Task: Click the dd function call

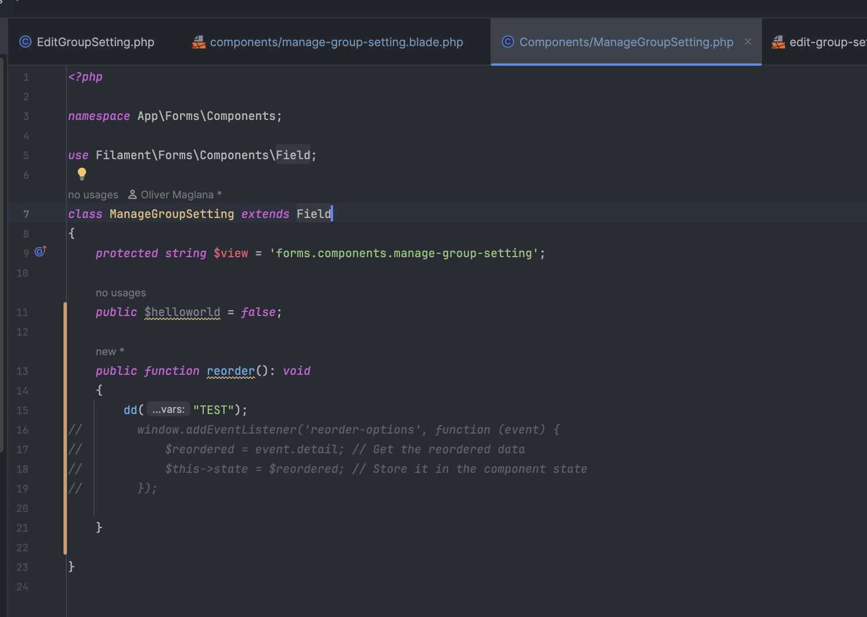Action: click(130, 410)
